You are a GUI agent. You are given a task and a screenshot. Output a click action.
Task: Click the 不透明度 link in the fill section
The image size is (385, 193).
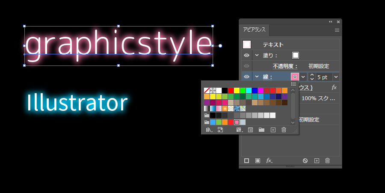tap(285, 66)
